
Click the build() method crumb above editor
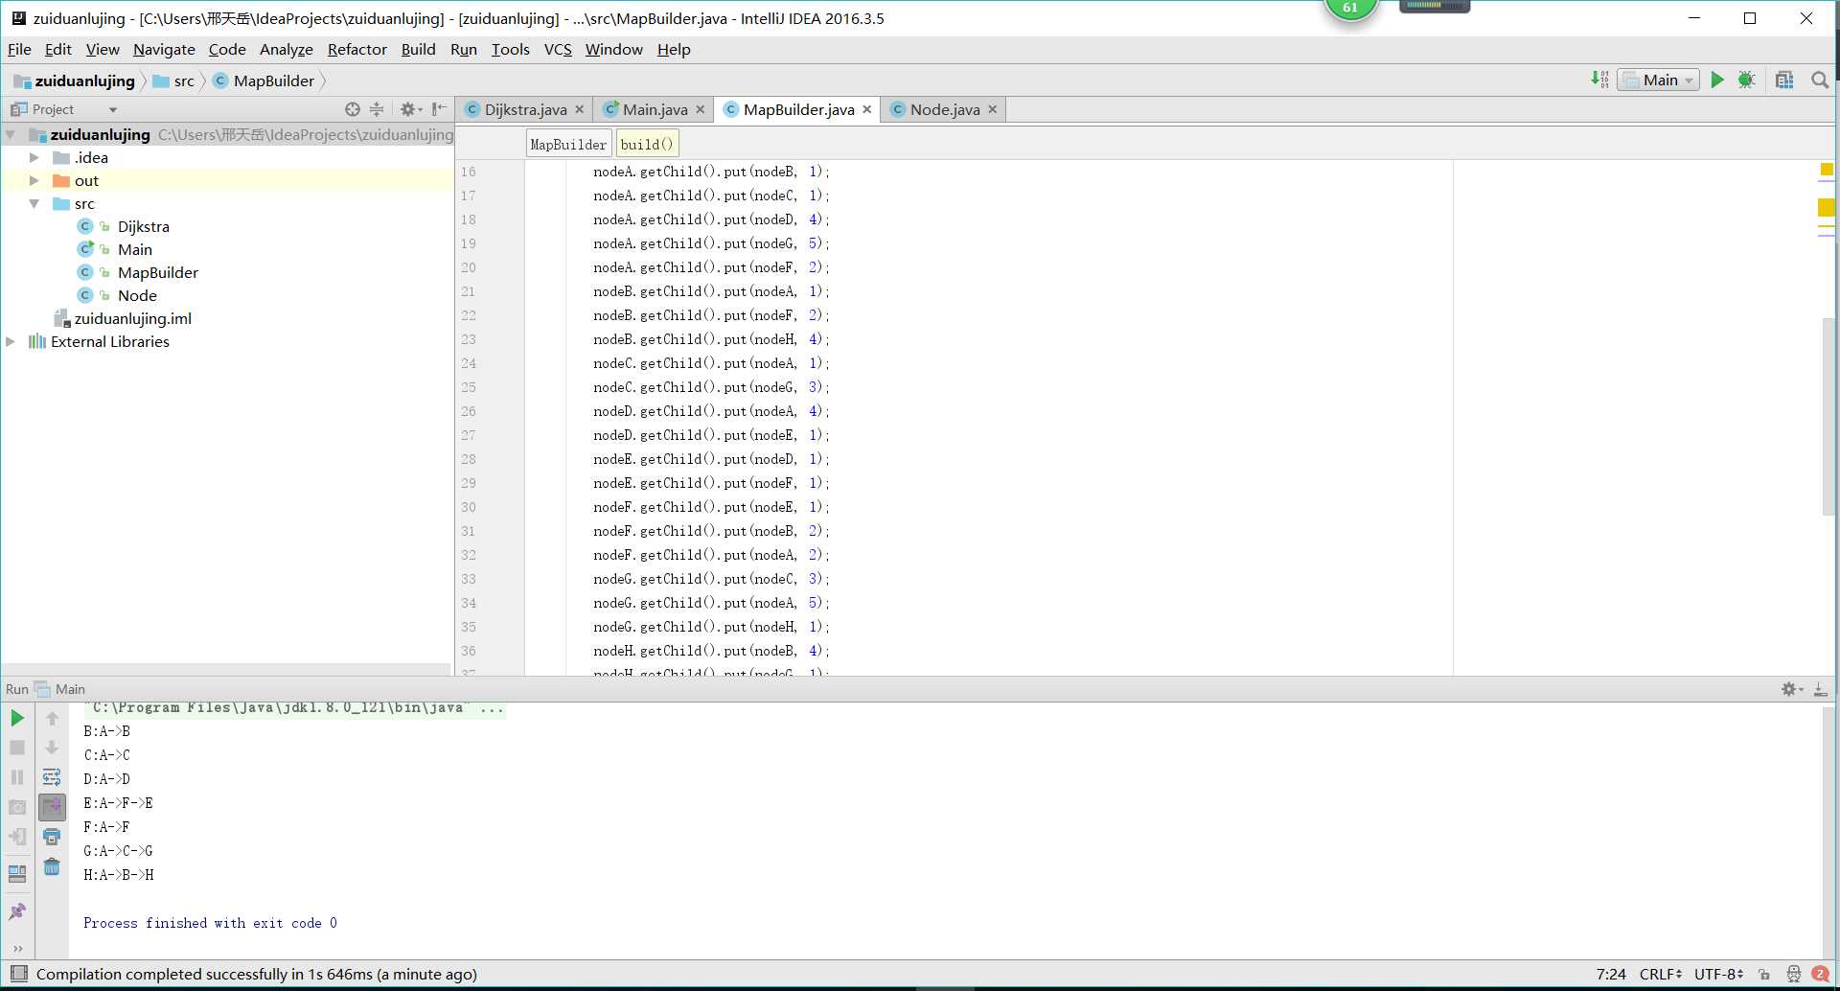[x=647, y=145]
